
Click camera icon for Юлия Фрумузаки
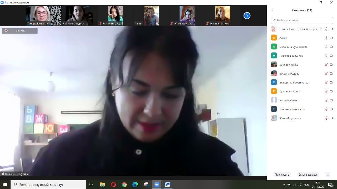pos(331,118)
